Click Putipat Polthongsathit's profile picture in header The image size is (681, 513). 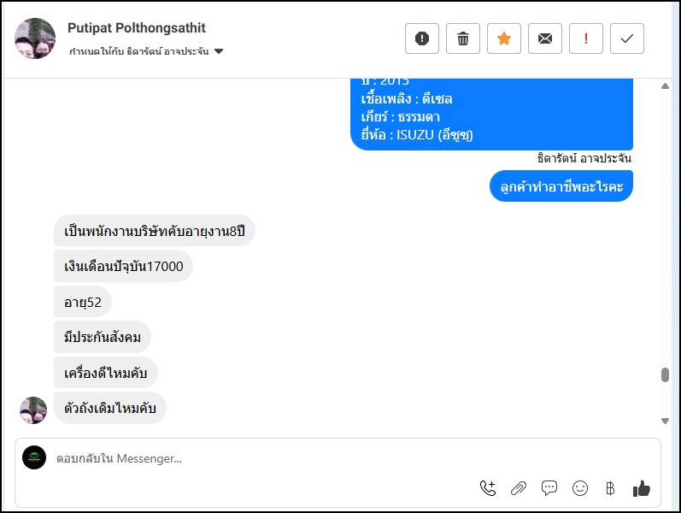[35, 38]
